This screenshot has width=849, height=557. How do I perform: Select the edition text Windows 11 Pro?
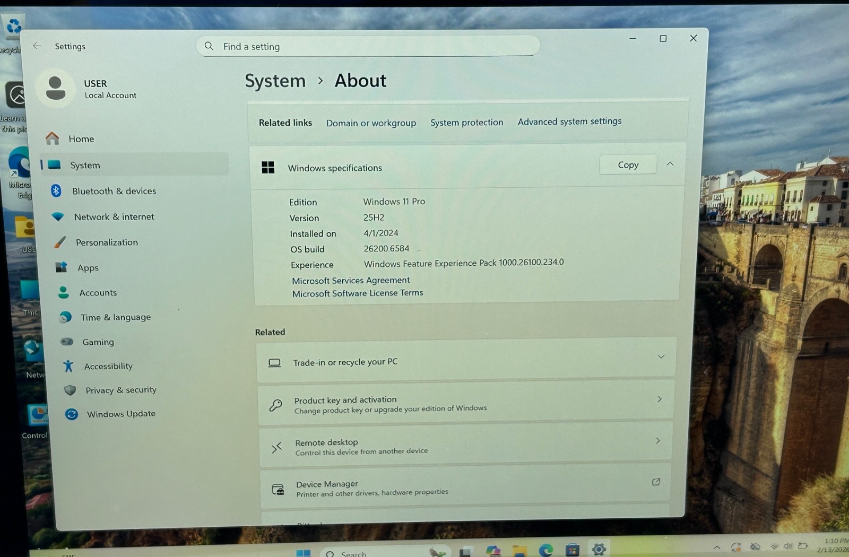[x=394, y=202]
